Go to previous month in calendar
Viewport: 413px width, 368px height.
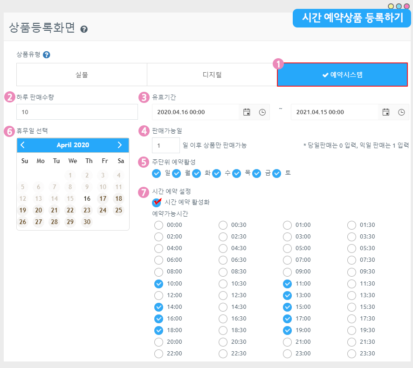pyautogui.click(x=23, y=145)
